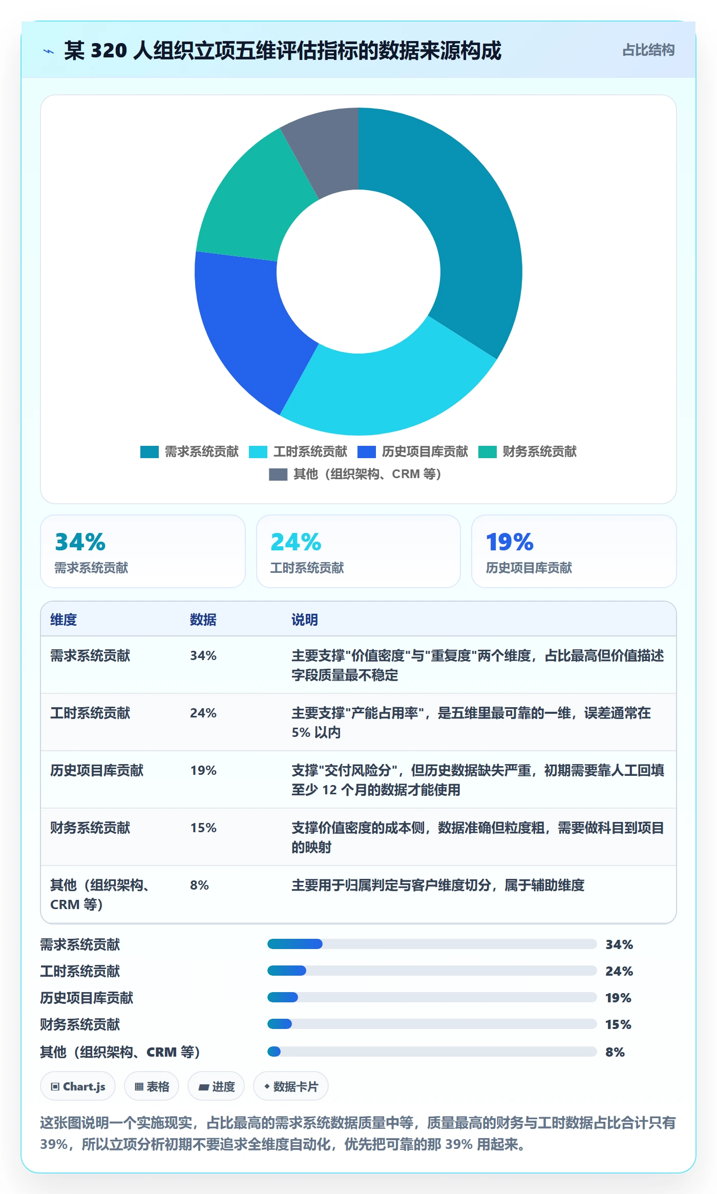717x1194 pixels.
Task: Open the 34% 需求系统贡献 stat card
Action: (x=143, y=551)
